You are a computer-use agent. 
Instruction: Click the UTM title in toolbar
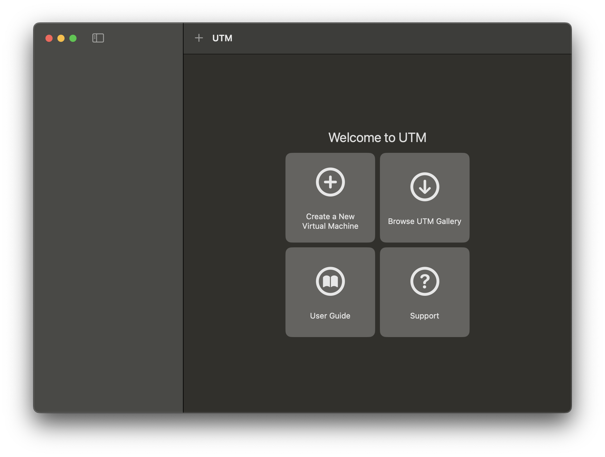(x=222, y=38)
